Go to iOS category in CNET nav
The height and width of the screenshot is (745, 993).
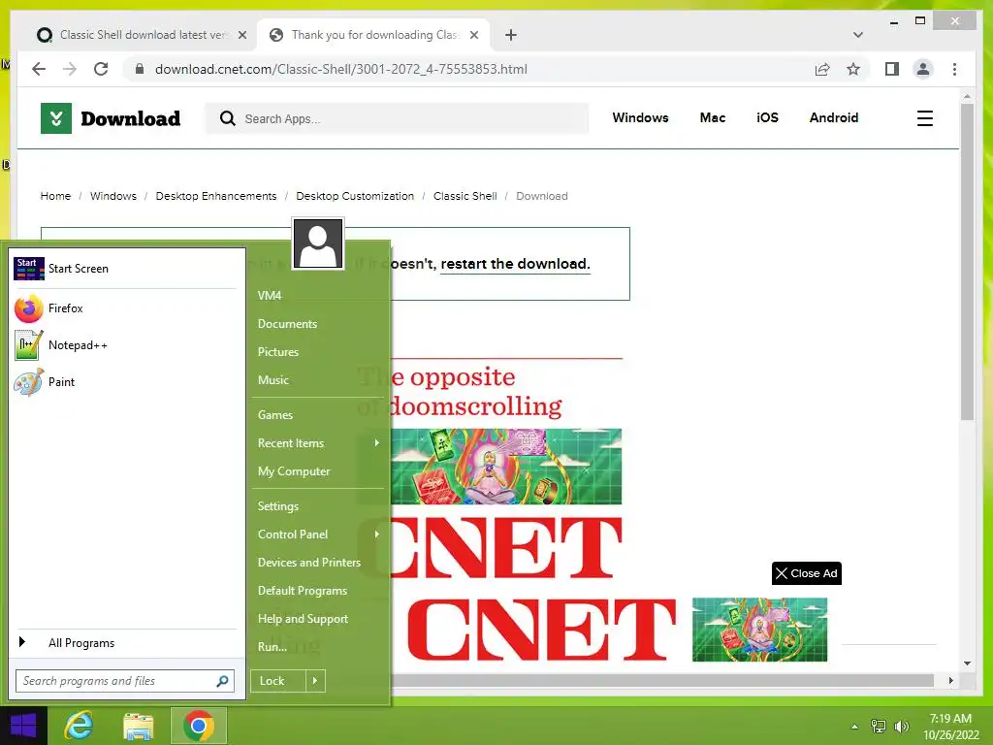(767, 117)
